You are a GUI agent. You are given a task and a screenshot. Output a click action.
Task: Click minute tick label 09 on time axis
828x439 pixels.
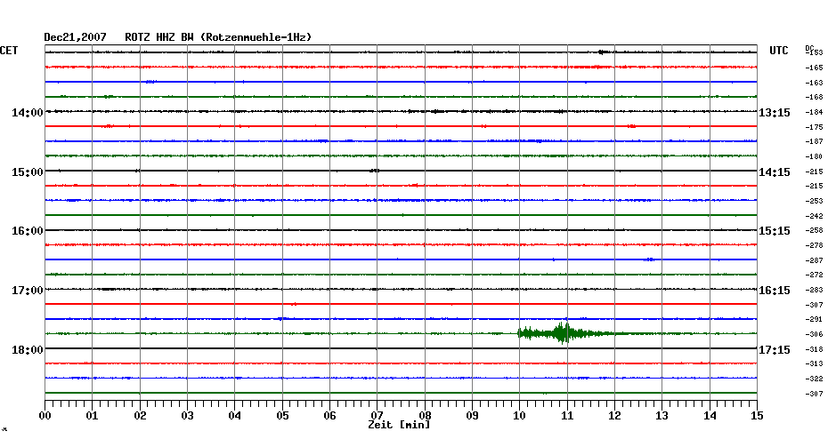473,416
